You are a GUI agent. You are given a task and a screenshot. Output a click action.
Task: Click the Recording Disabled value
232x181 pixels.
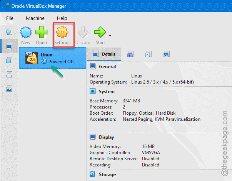point(150,165)
